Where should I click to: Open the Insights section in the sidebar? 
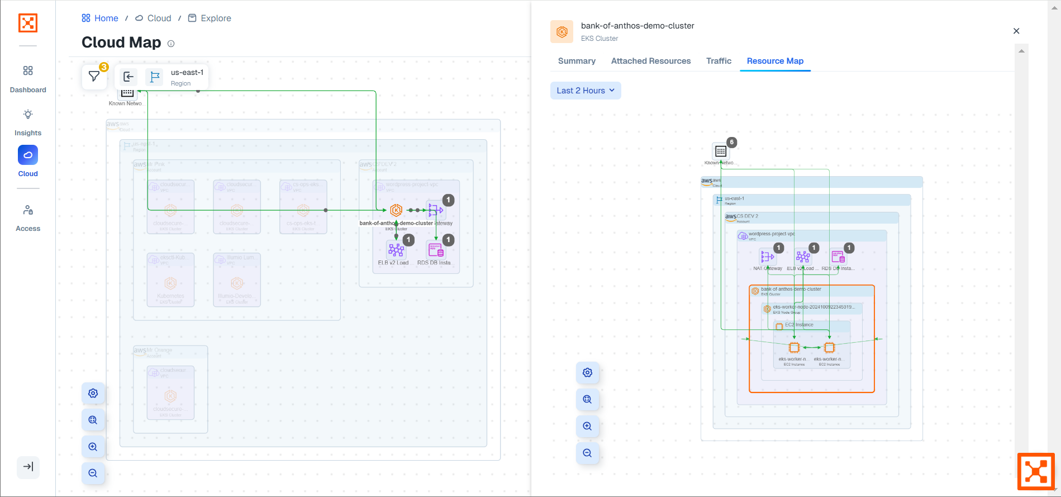coord(28,122)
